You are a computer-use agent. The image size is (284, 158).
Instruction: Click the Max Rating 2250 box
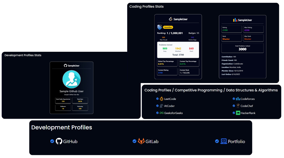point(253,29)
